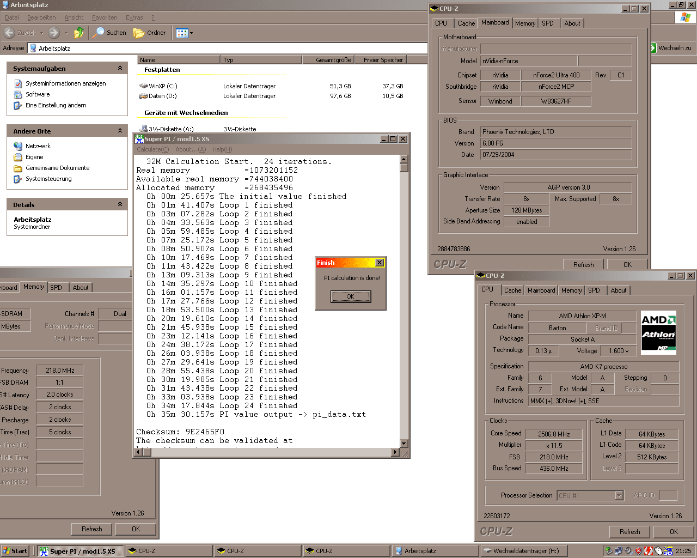Click the forward arrow icon in Explorer toolbar

(x=54, y=33)
